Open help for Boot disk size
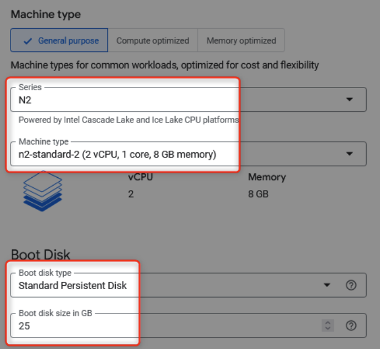Image resolution: width=380 pixels, height=349 pixels. [x=350, y=326]
